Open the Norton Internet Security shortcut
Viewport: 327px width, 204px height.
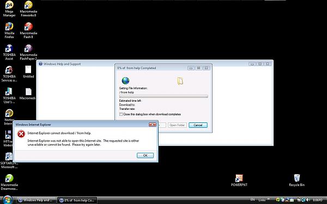(x=9, y=116)
